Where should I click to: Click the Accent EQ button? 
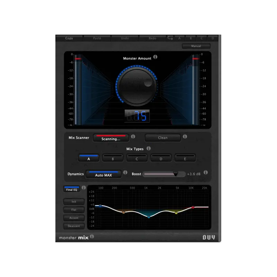pyautogui.click(x=74, y=218)
